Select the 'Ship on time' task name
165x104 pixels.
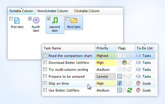point(58,83)
